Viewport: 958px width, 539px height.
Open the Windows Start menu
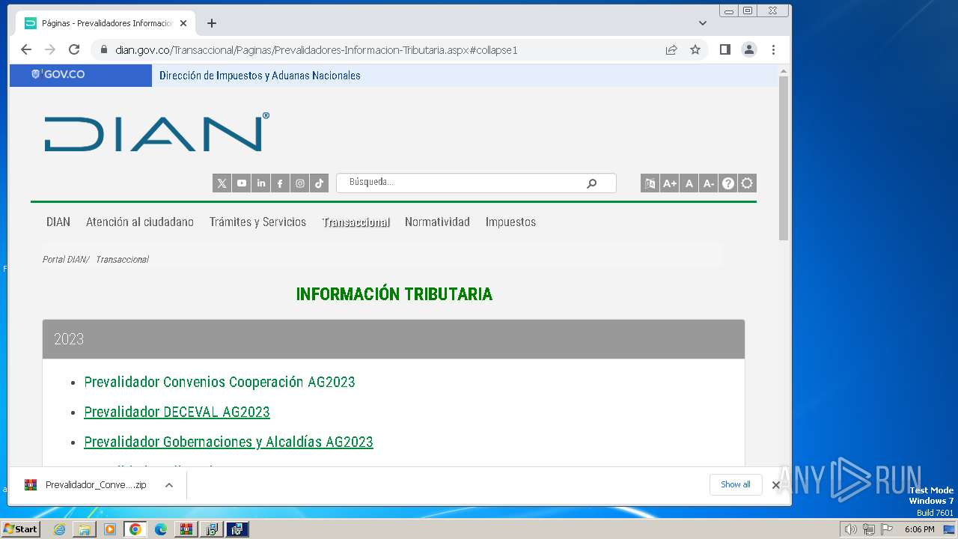[20, 529]
